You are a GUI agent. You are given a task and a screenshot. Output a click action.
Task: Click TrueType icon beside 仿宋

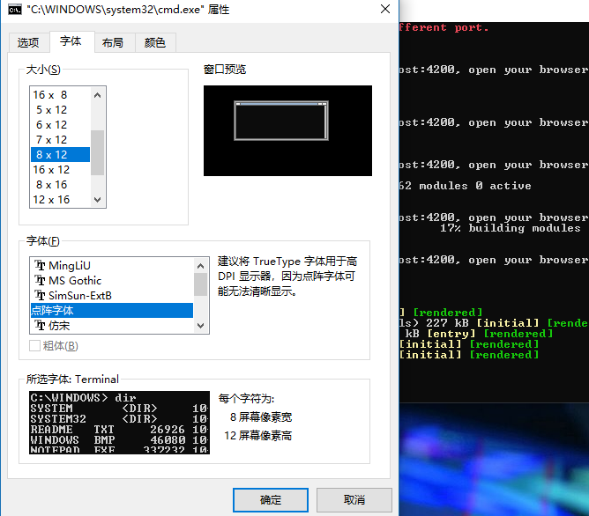click(40, 325)
